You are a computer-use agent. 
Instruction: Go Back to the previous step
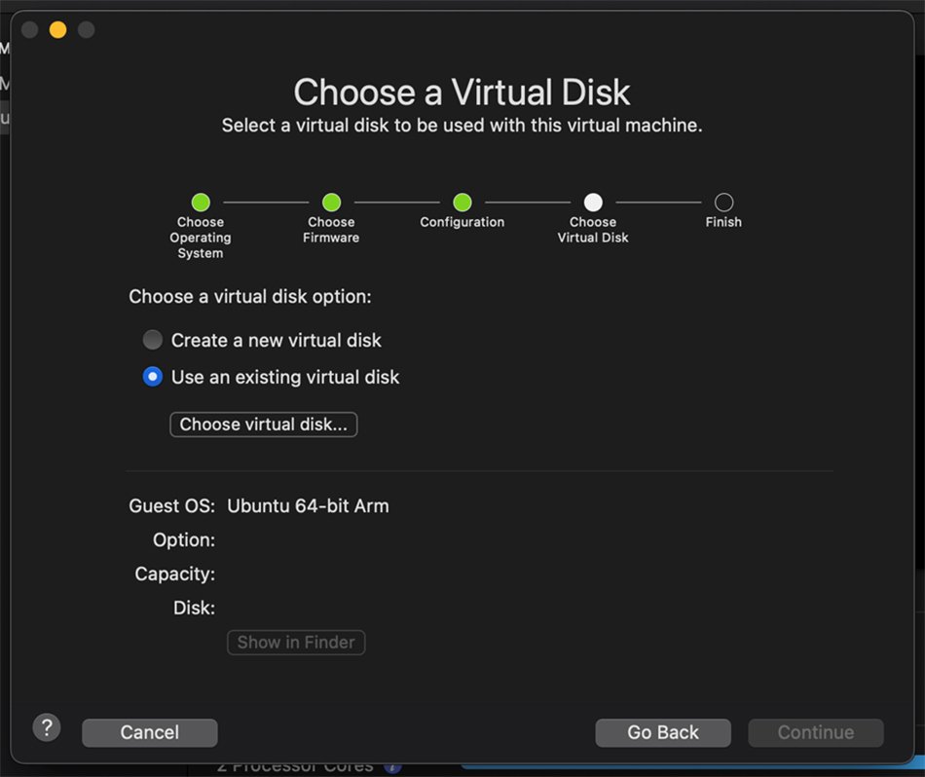[x=663, y=732]
